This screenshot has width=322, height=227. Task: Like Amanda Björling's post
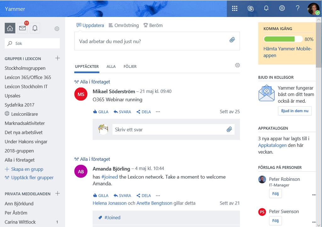[x=101, y=196]
